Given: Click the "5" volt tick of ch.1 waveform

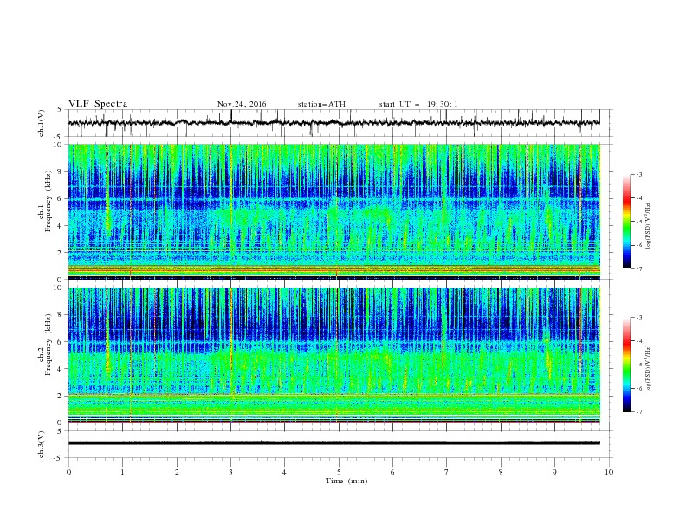Looking at the screenshot, I should tap(60, 110).
